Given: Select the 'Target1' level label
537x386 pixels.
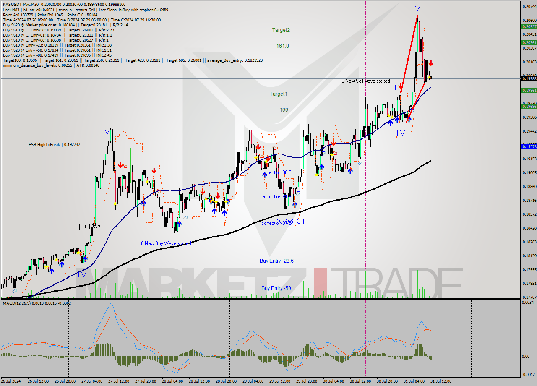Looking at the screenshot, I should click(279, 94).
